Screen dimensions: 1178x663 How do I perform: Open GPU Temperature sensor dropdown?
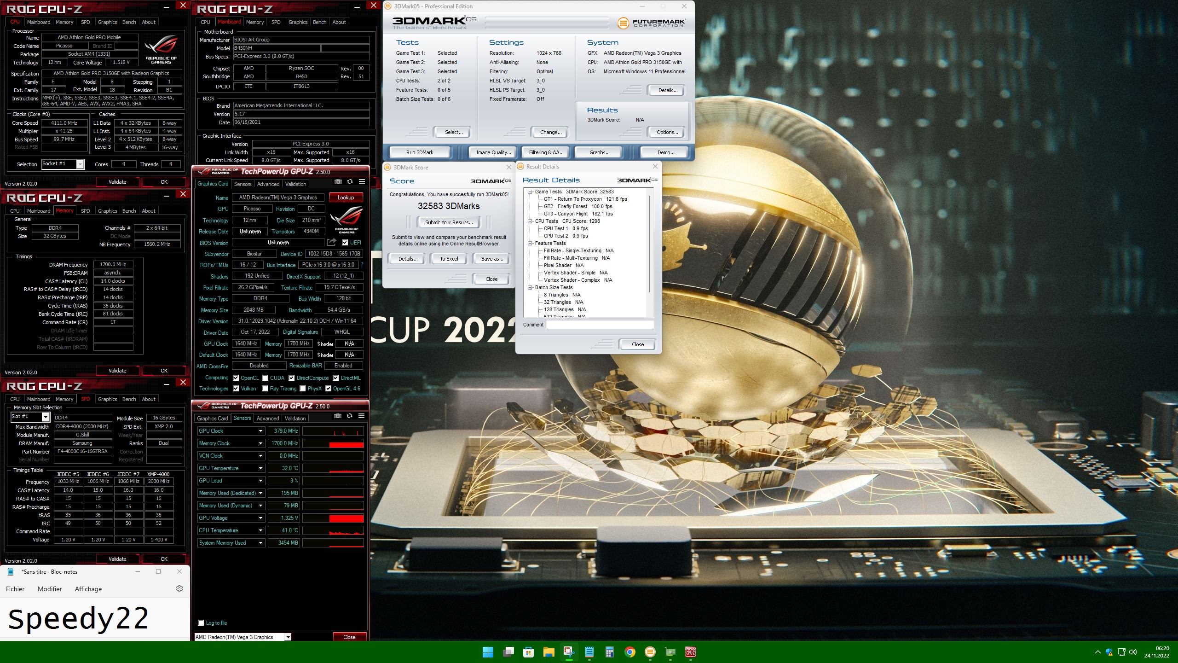click(x=260, y=468)
